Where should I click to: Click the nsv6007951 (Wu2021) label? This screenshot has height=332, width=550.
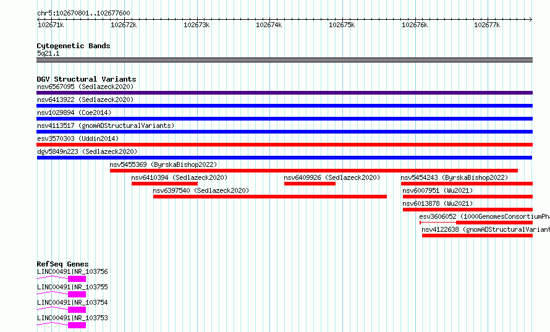[438, 190]
